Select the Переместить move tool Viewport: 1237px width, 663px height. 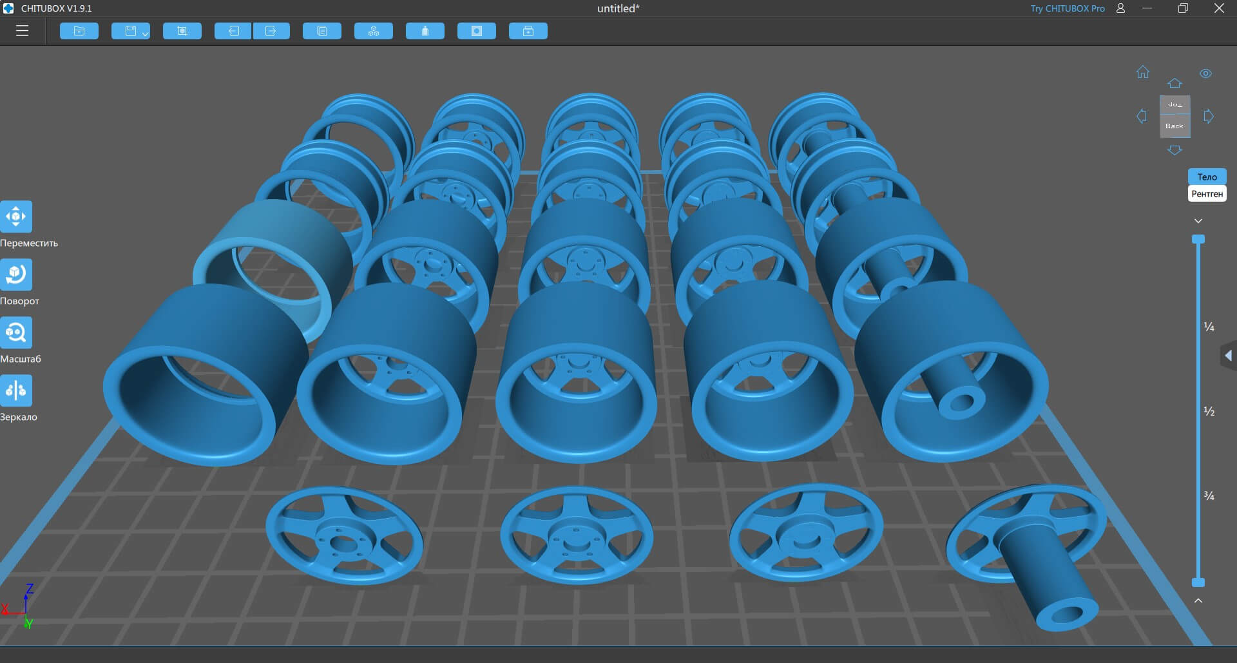coord(16,216)
